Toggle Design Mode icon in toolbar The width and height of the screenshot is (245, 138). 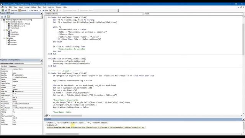(x=51, y=10)
